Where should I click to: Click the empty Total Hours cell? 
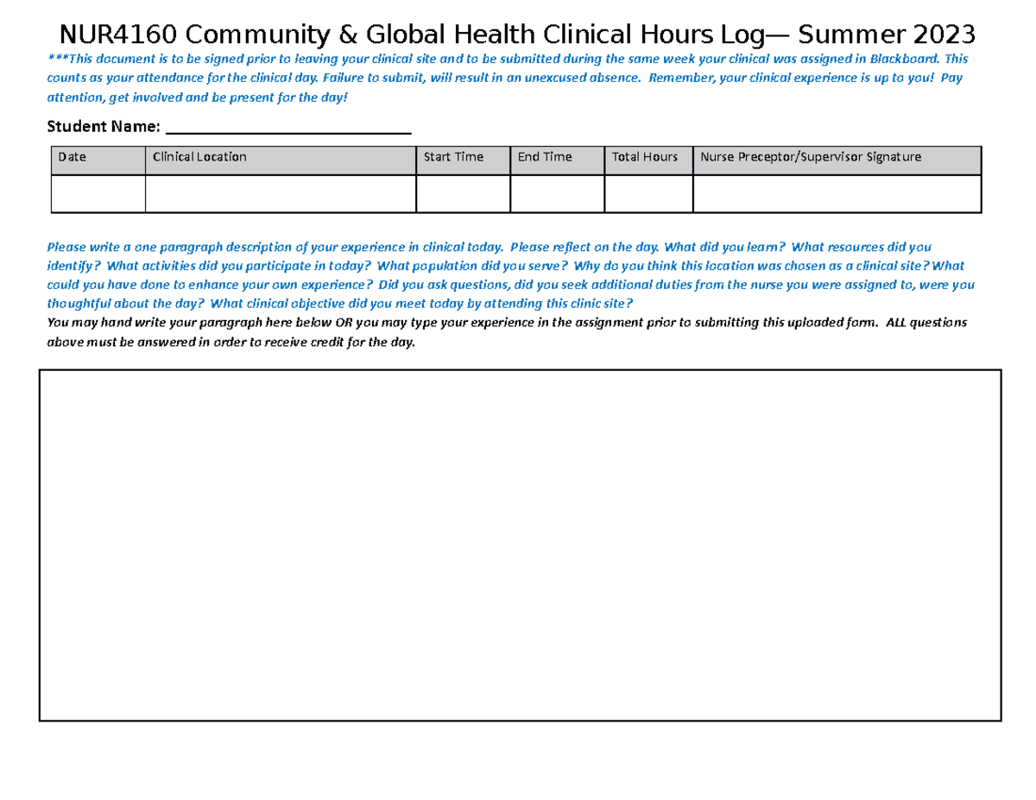click(x=649, y=192)
